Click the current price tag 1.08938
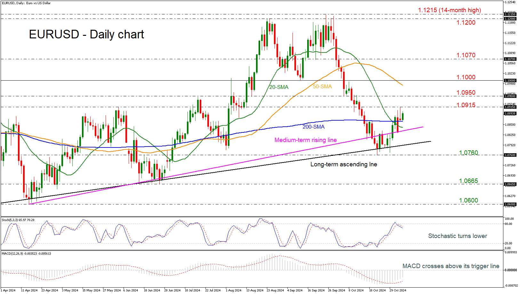 tap(510, 114)
